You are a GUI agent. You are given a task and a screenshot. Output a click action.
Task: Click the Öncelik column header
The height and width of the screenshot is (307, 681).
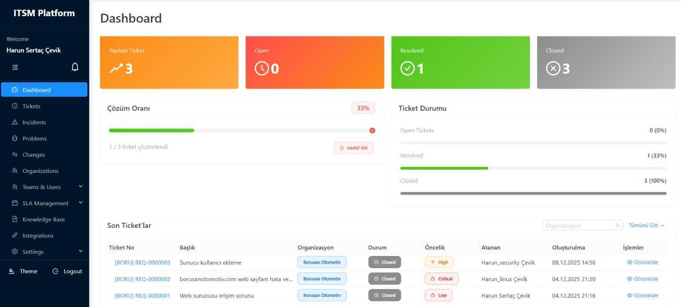tap(435, 247)
